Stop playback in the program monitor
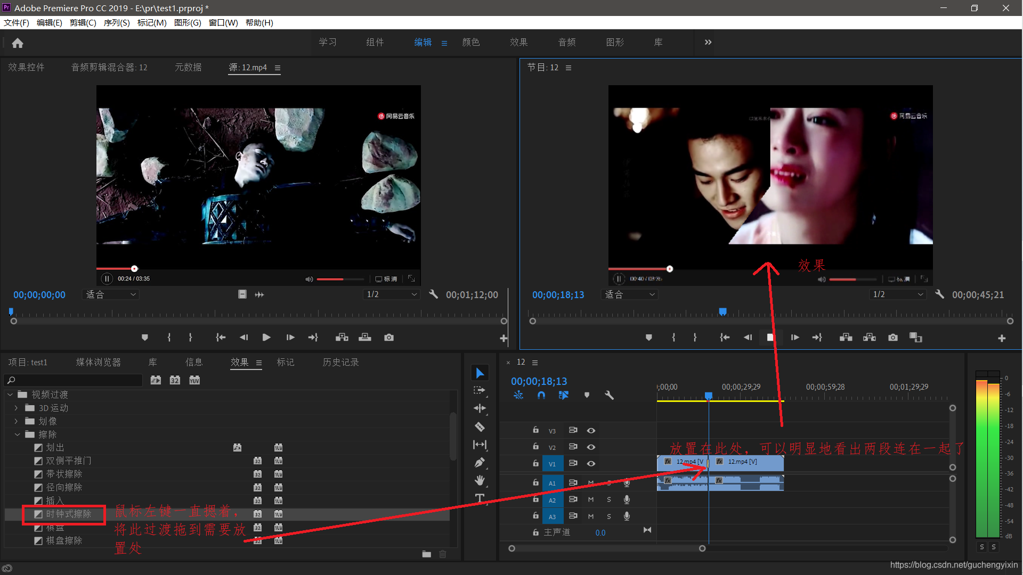This screenshot has height=575, width=1023. 770,338
